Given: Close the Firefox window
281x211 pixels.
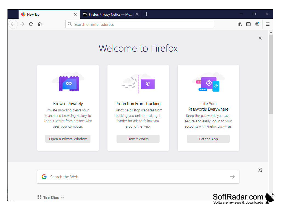Looking at the screenshot, I should click(267, 14).
